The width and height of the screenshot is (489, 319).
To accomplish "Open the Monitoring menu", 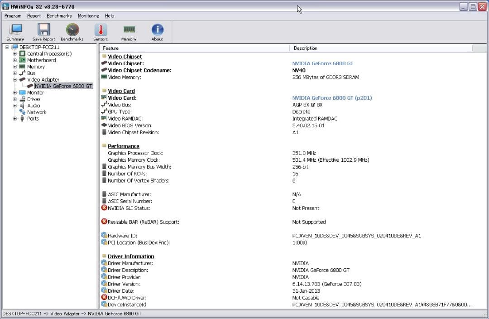I will [88, 16].
